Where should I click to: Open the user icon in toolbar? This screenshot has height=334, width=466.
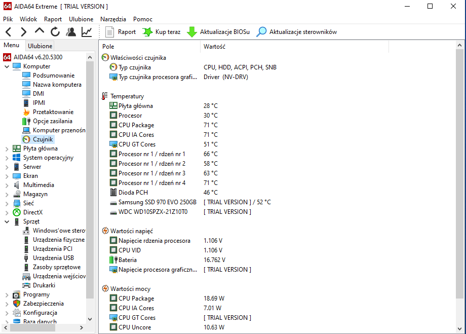(x=71, y=32)
